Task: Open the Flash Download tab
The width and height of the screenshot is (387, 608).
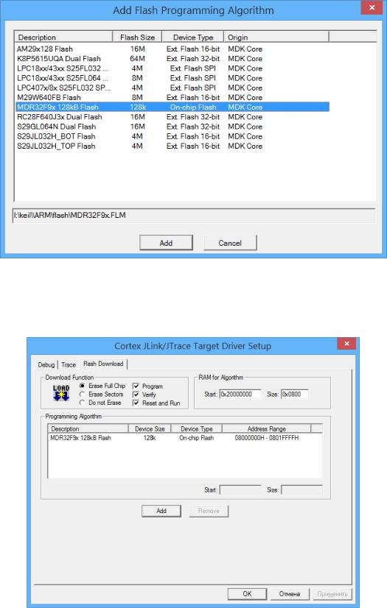Action: point(103,364)
